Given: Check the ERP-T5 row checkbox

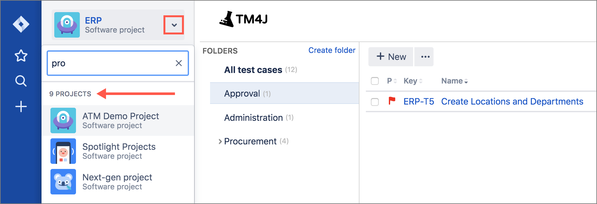Looking at the screenshot, I should pyautogui.click(x=375, y=102).
